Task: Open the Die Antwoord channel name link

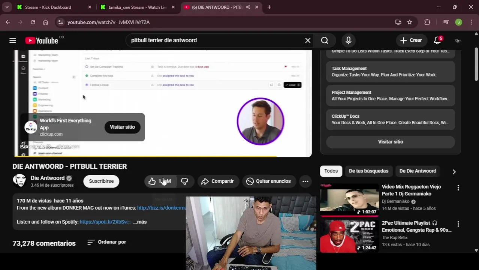Action: tap(48, 178)
